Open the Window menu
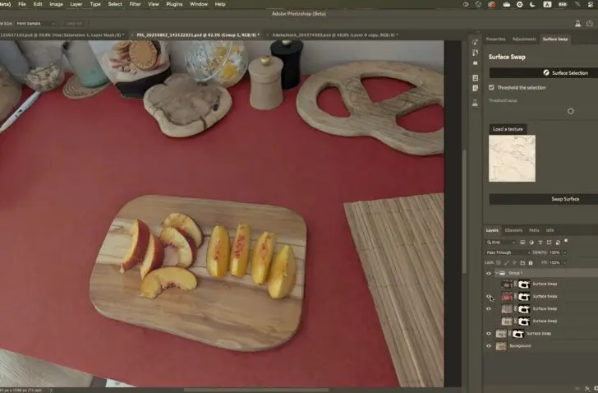This screenshot has width=598, height=393. pos(199,4)
